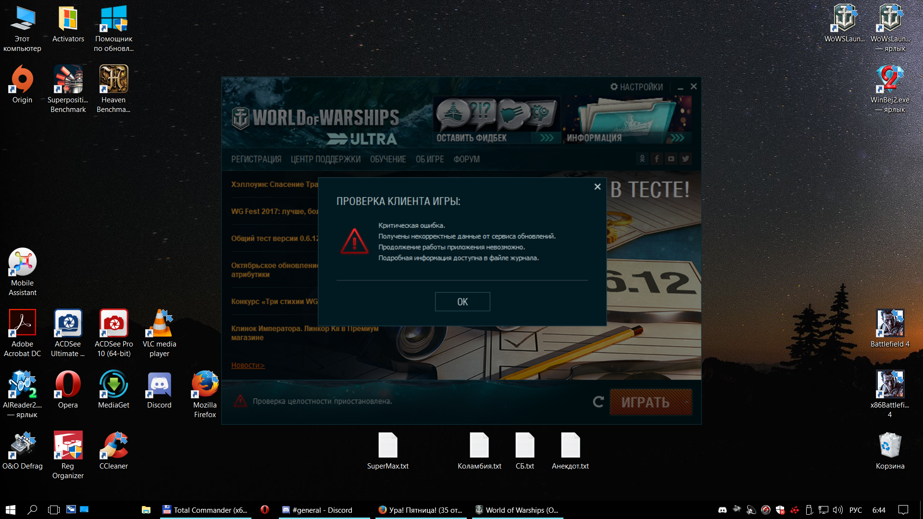Switch to Total Commander in the taskbar
923x519 pixels.
[205, 510]
